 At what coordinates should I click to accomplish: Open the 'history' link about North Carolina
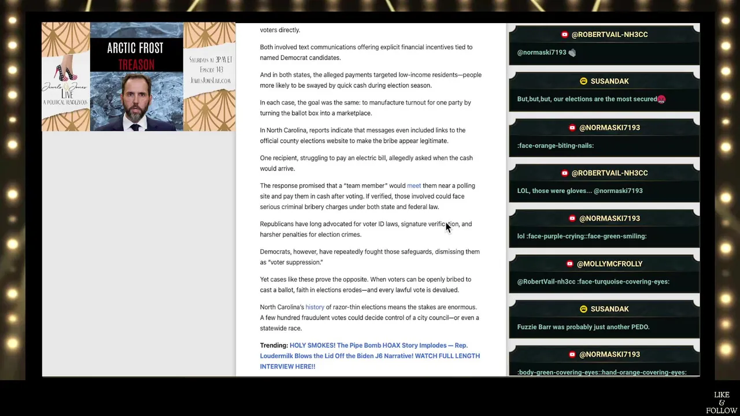coord(314,307)
